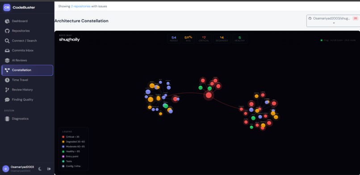
Task: Click the Tests legend swatch
Action: click(x=63, y=161)
